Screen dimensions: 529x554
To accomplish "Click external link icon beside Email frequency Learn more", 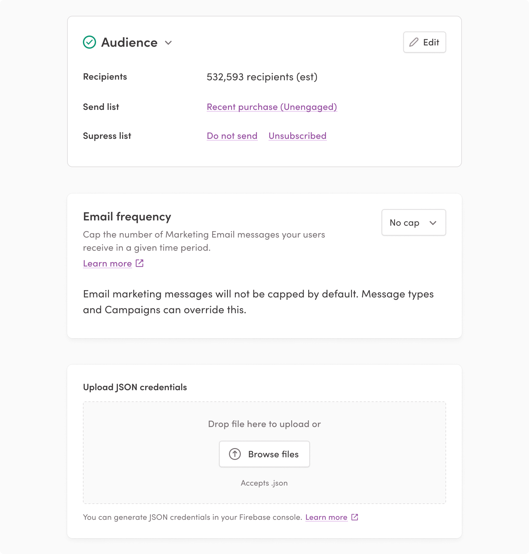I will click(x=140, y=263).
